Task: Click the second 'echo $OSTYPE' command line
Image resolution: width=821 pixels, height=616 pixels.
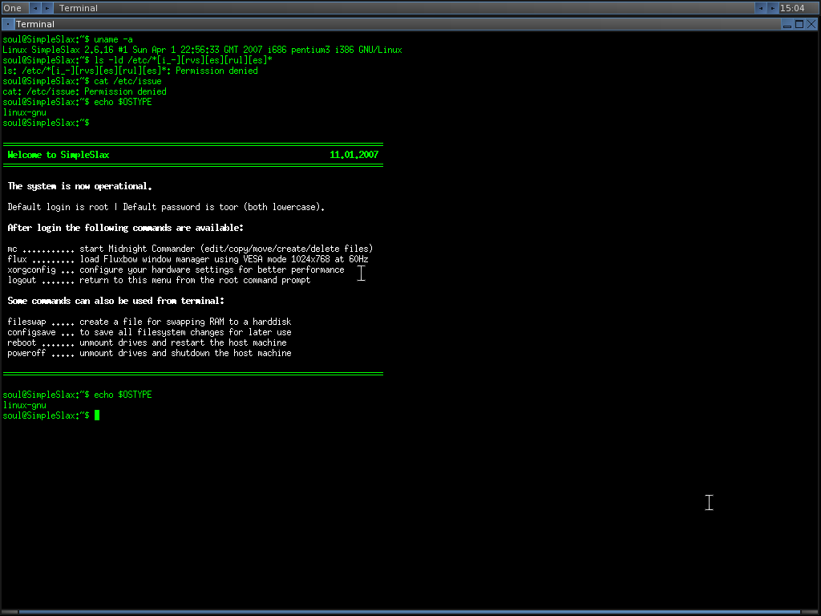Action: pos(77,395)
